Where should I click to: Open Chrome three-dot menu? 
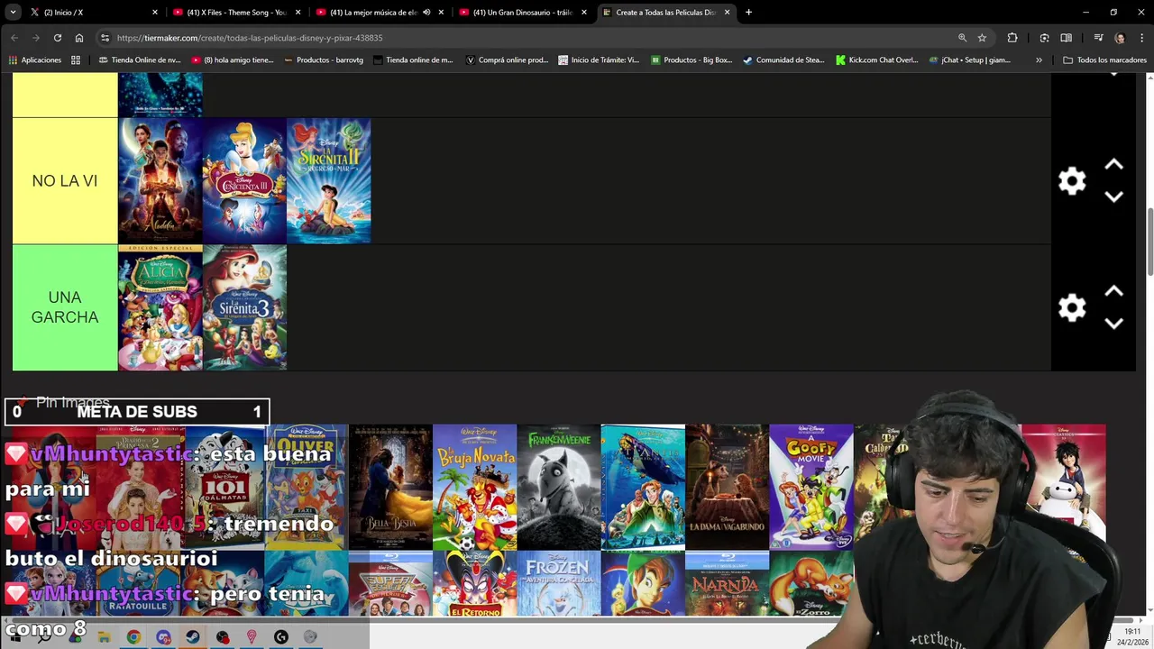[x=1141, y=38]
